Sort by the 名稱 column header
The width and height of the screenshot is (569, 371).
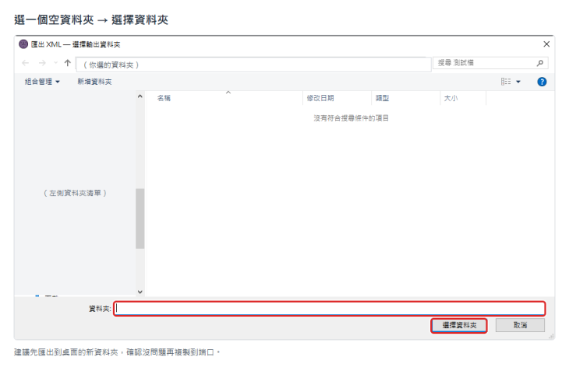(x=224, y=98)
